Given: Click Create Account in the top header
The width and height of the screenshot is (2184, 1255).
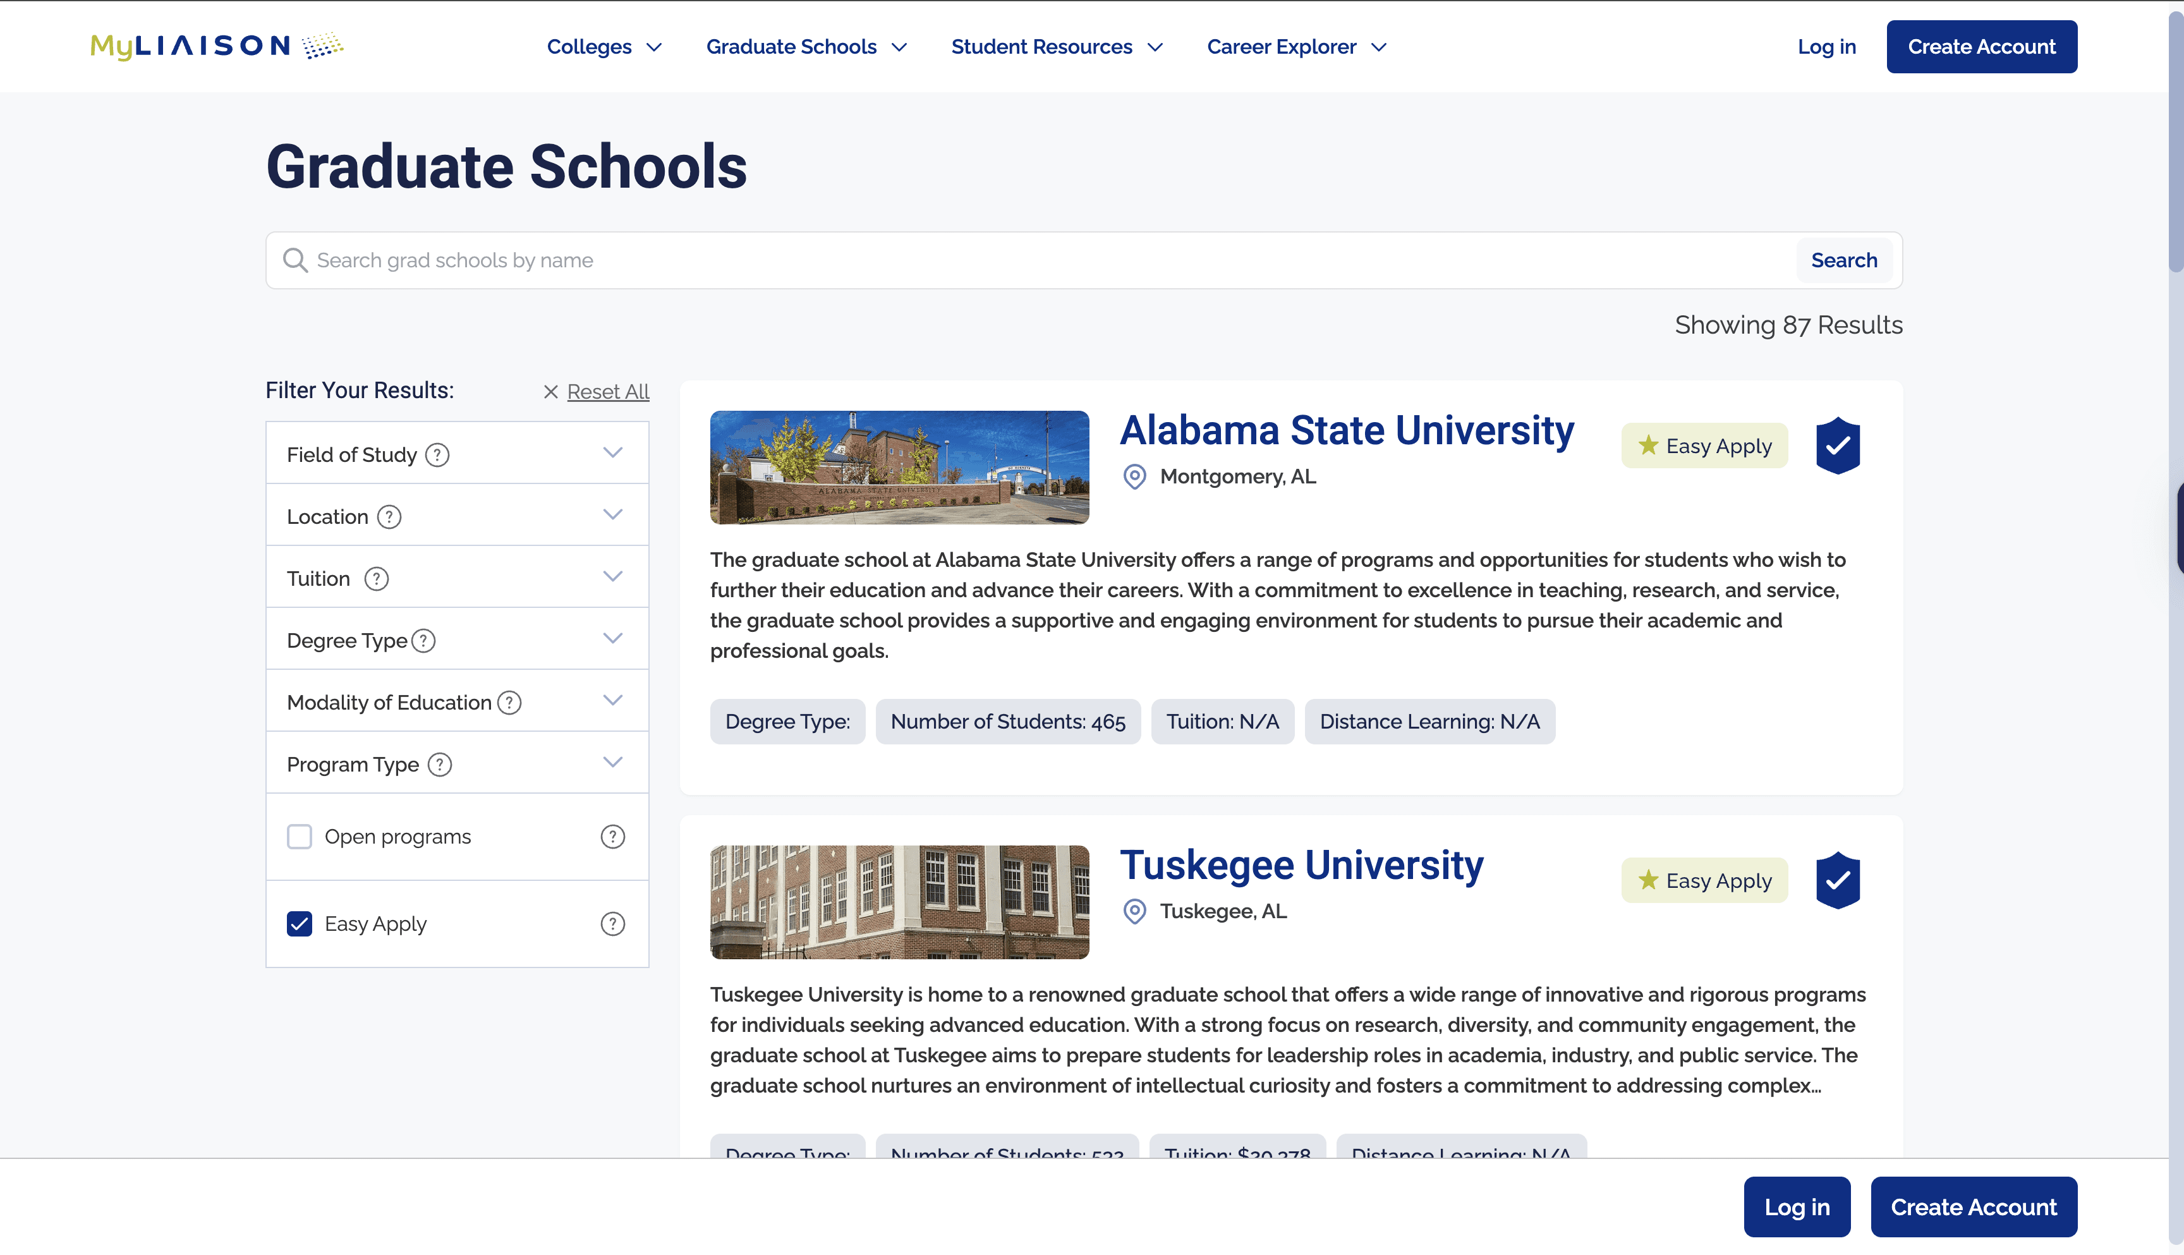Looking at the screenshot, I should coord(1981,47).
